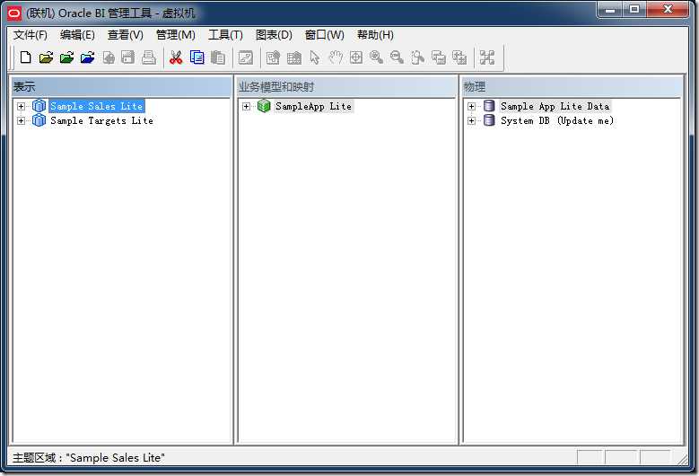Click the table grid diagram icon
The image size is (699, 476).
[x=293, y=57]
